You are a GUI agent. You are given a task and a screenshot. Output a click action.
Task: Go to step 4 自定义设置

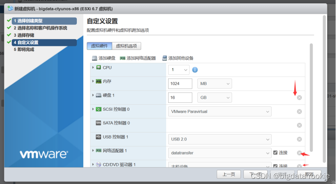pos(44,43)
